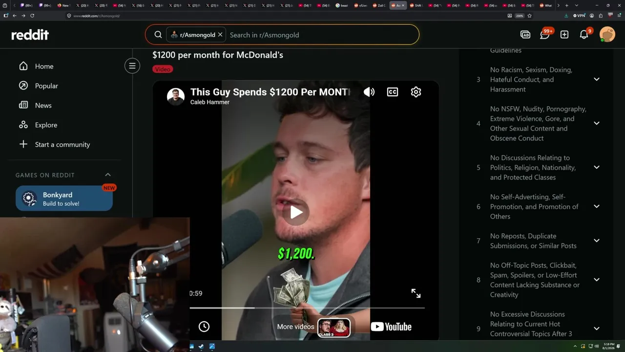Open Caleb Hammer channel avatar

176,96
